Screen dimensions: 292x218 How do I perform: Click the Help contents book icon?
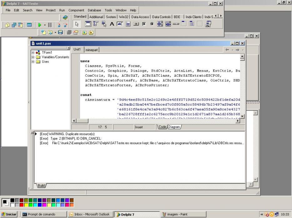65,17
